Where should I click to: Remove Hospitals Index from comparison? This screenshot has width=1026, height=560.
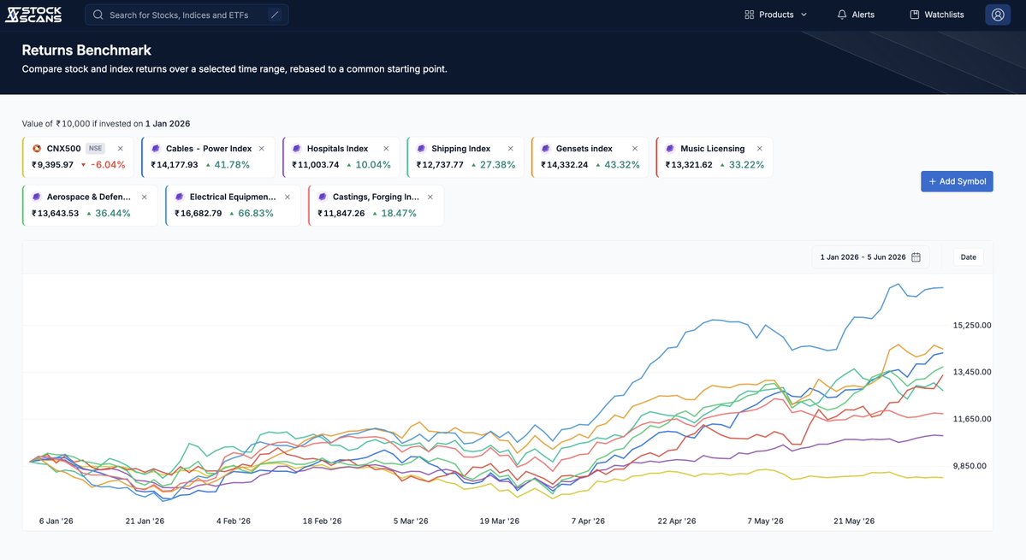pyautogui.click(x=386, y=148)
